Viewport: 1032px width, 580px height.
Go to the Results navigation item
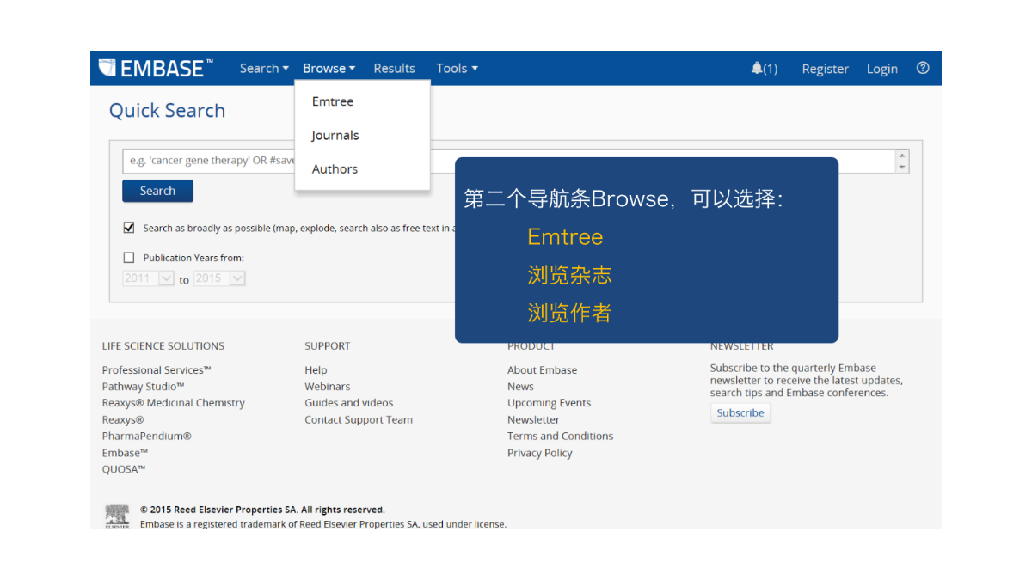pos(394,68)
